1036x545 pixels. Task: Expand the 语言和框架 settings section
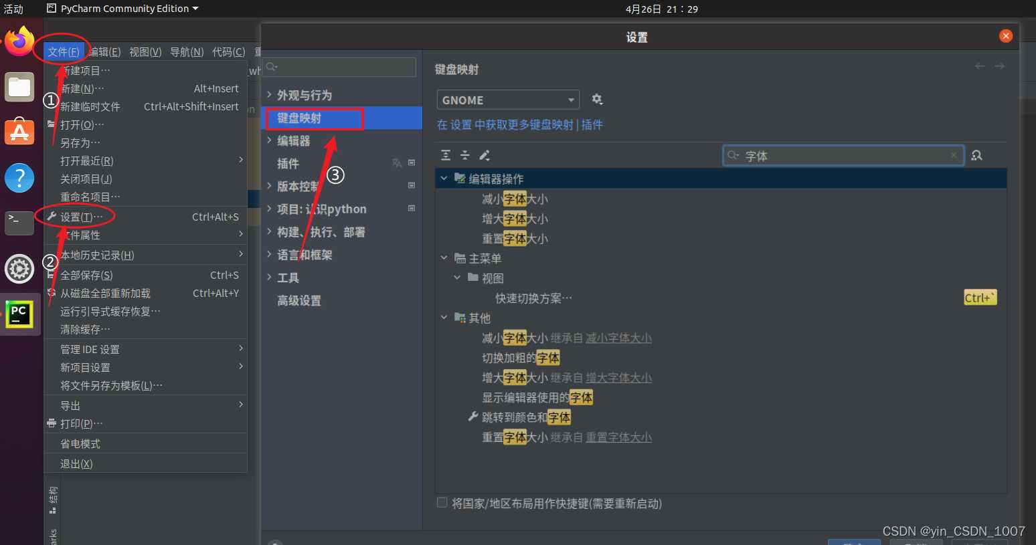point(269,255)
